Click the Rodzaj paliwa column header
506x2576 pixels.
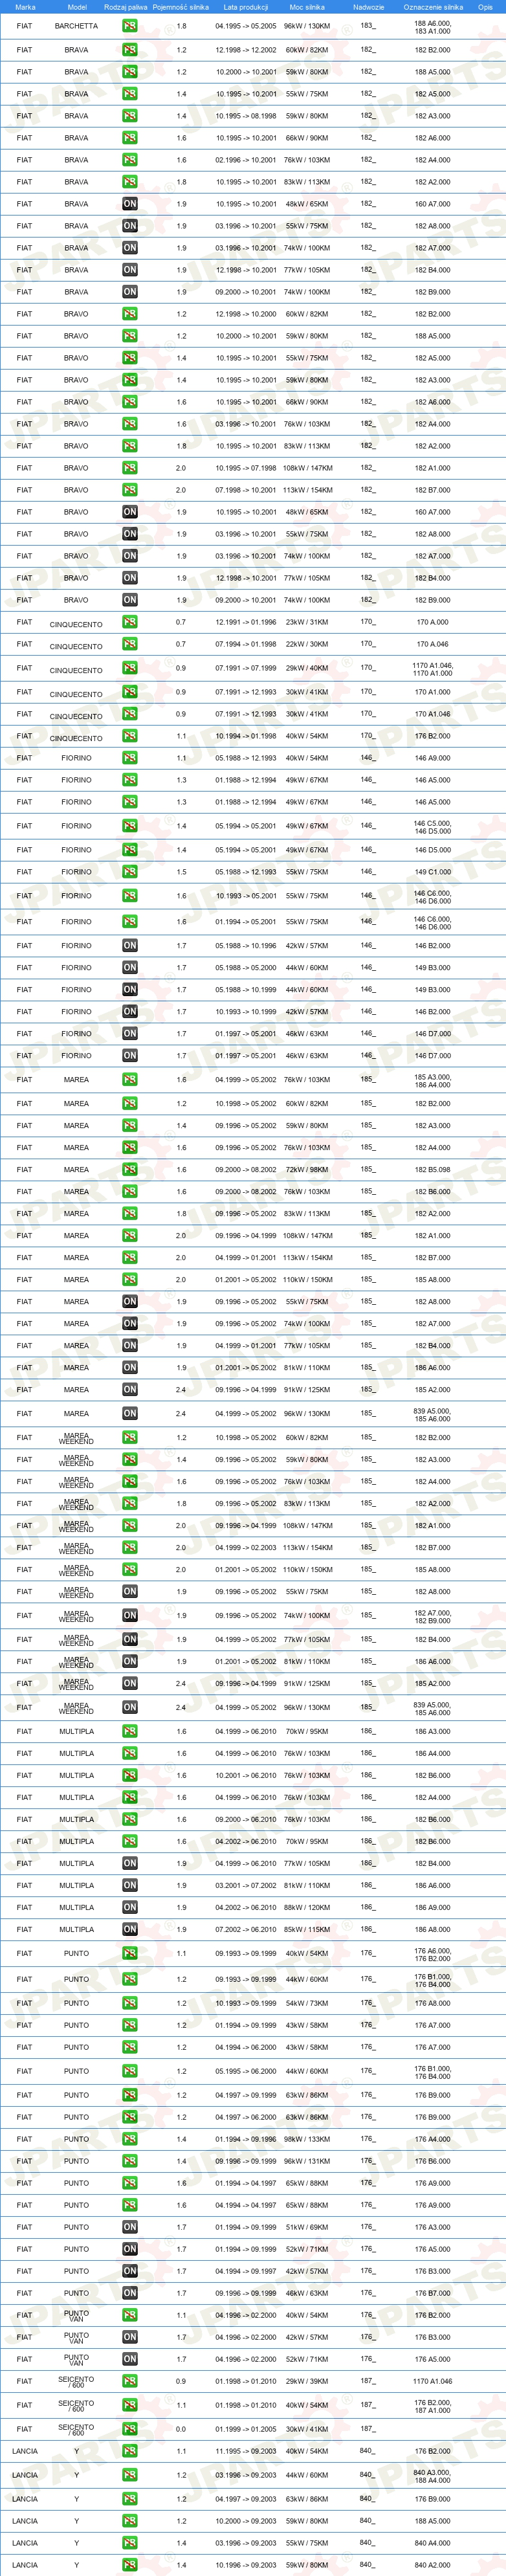click(126, 7)
